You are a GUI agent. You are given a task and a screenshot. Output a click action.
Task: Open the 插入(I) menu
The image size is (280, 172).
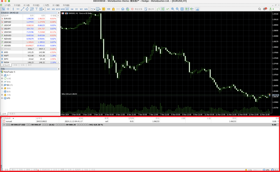click(26, 5)
